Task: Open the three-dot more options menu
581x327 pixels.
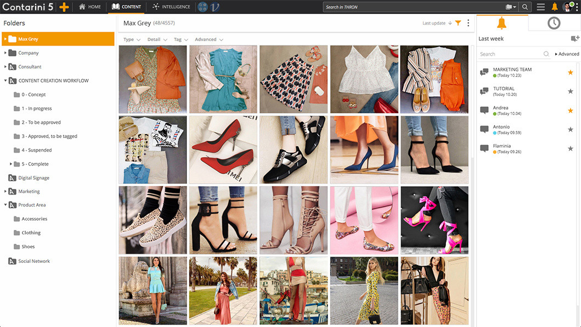Action: click(469, 23)
